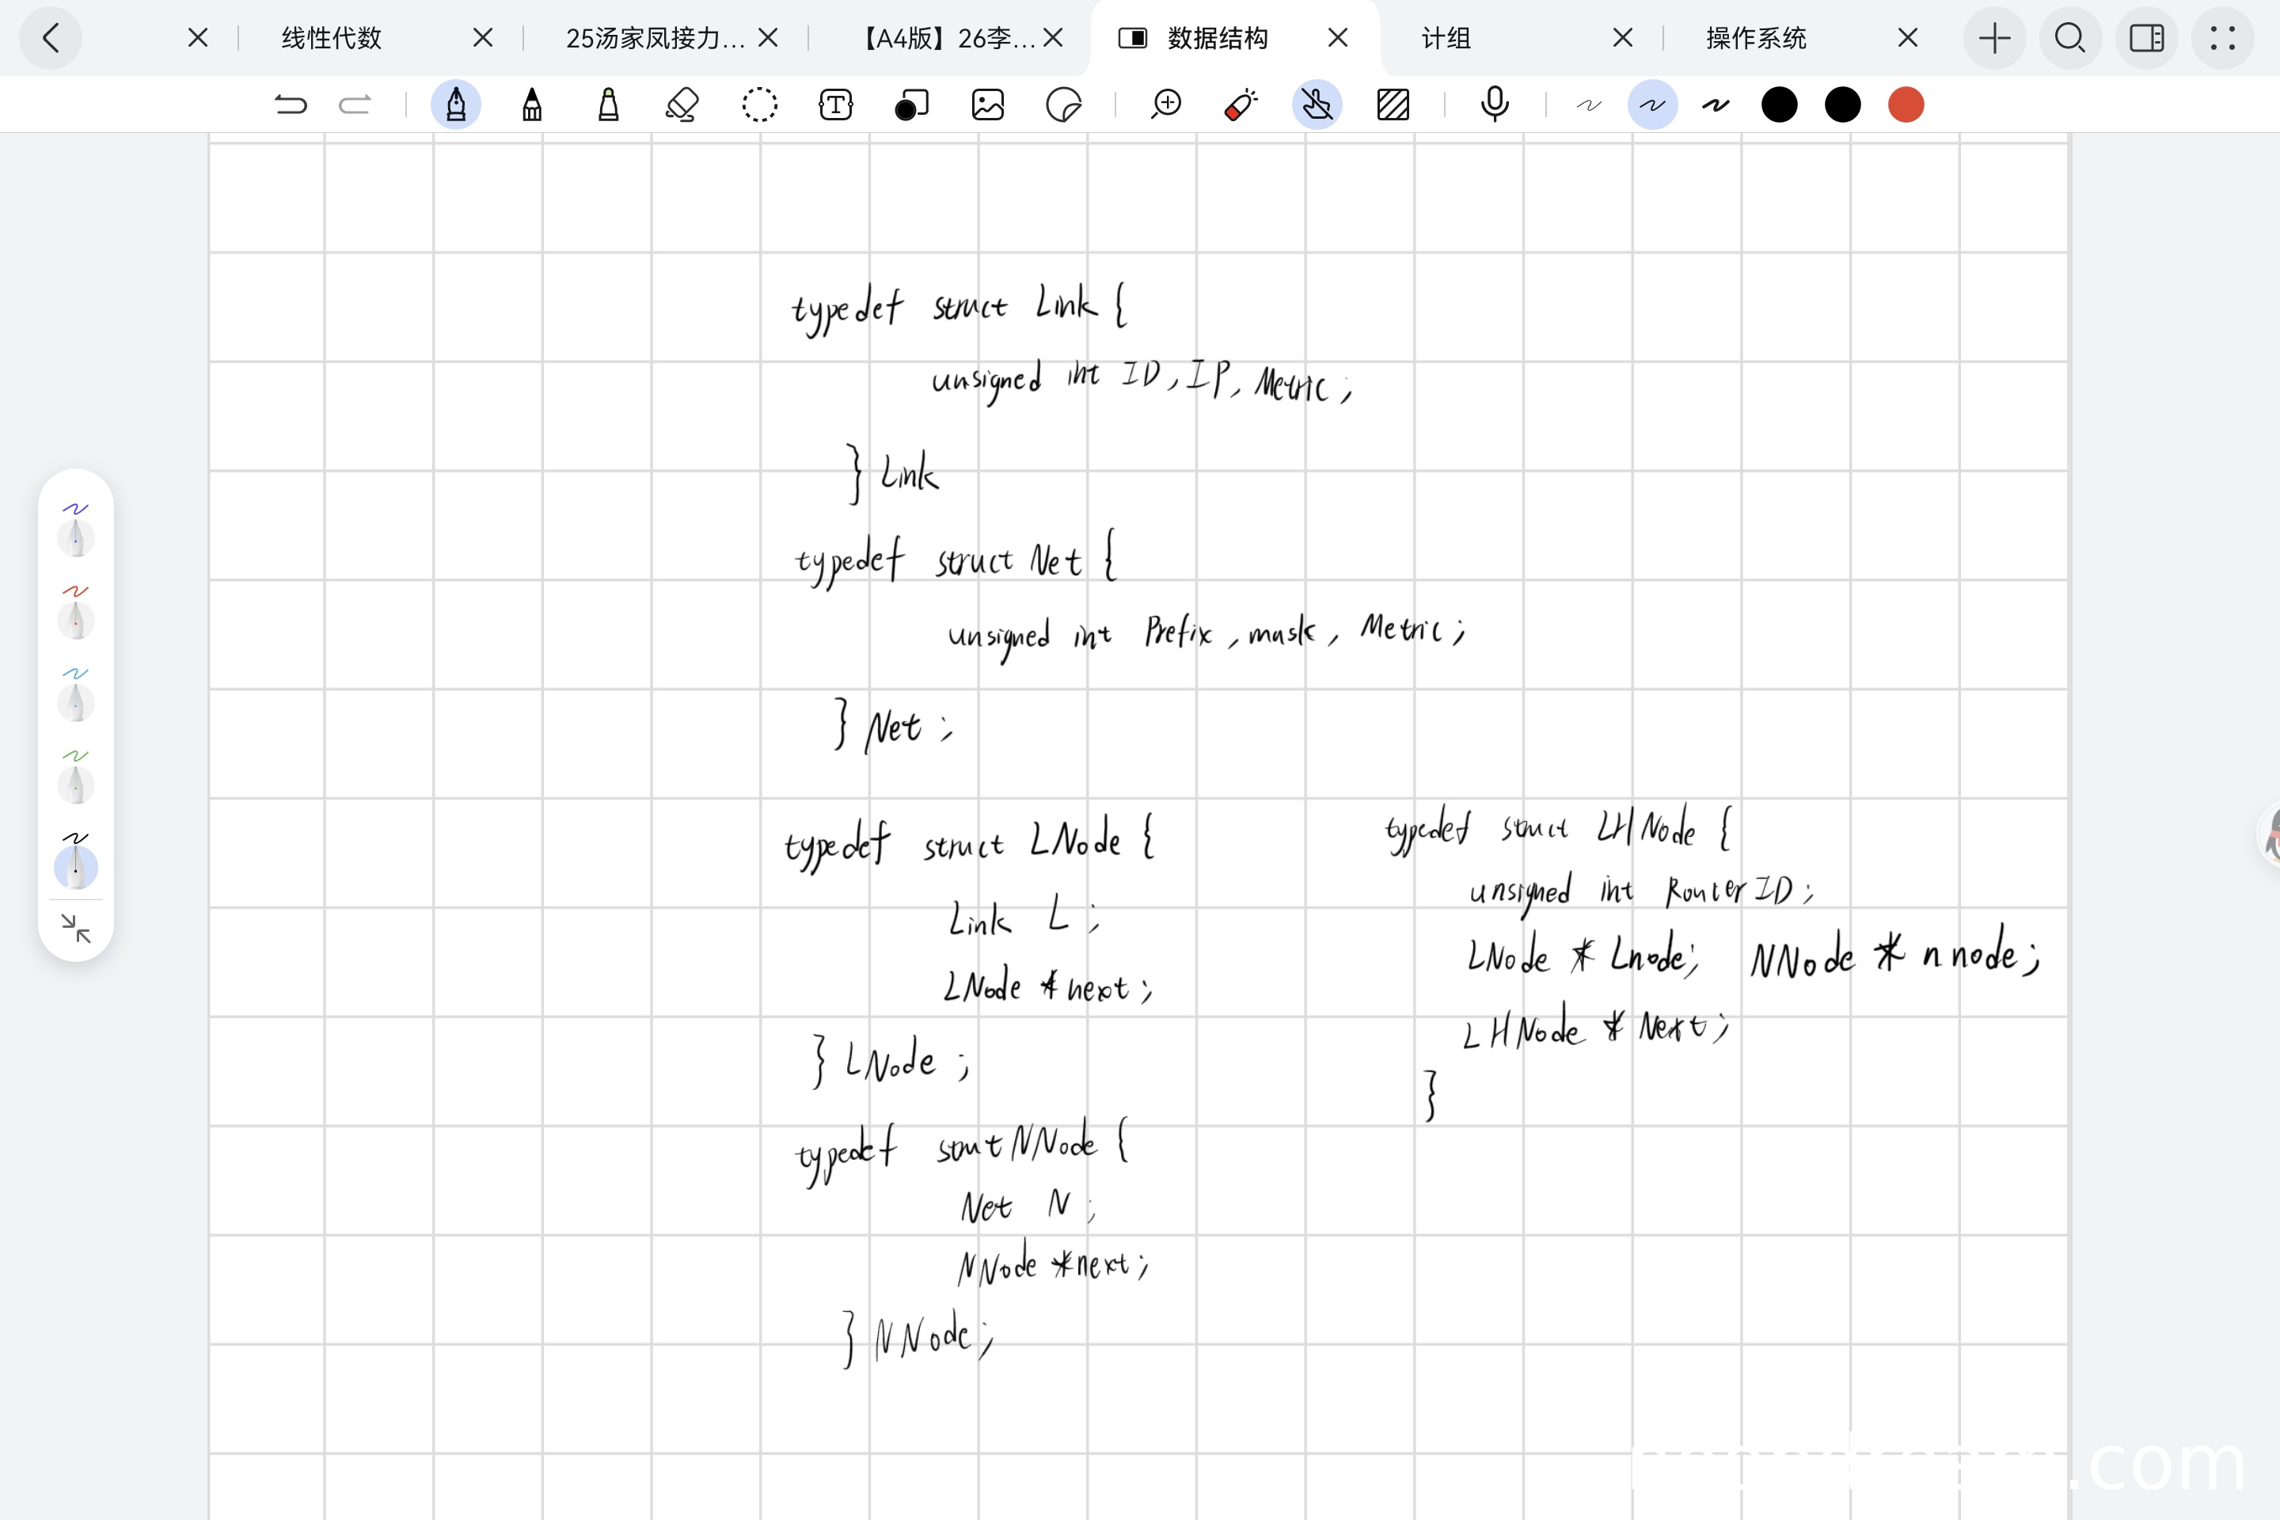Open the shapes tool
This screenshot has width=2280, height=1520.
click(x=911, y=104)
